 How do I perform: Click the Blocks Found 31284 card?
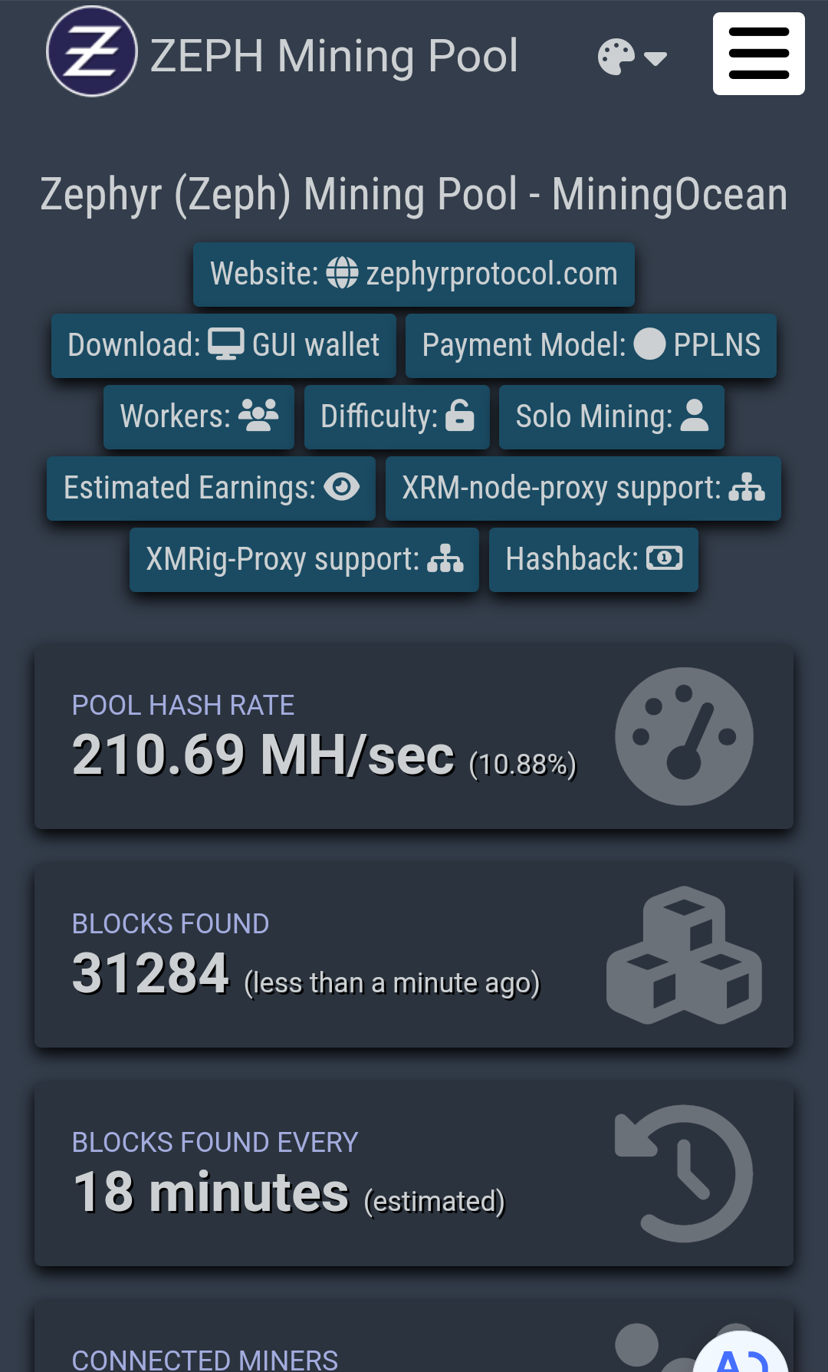coord(151,974)
